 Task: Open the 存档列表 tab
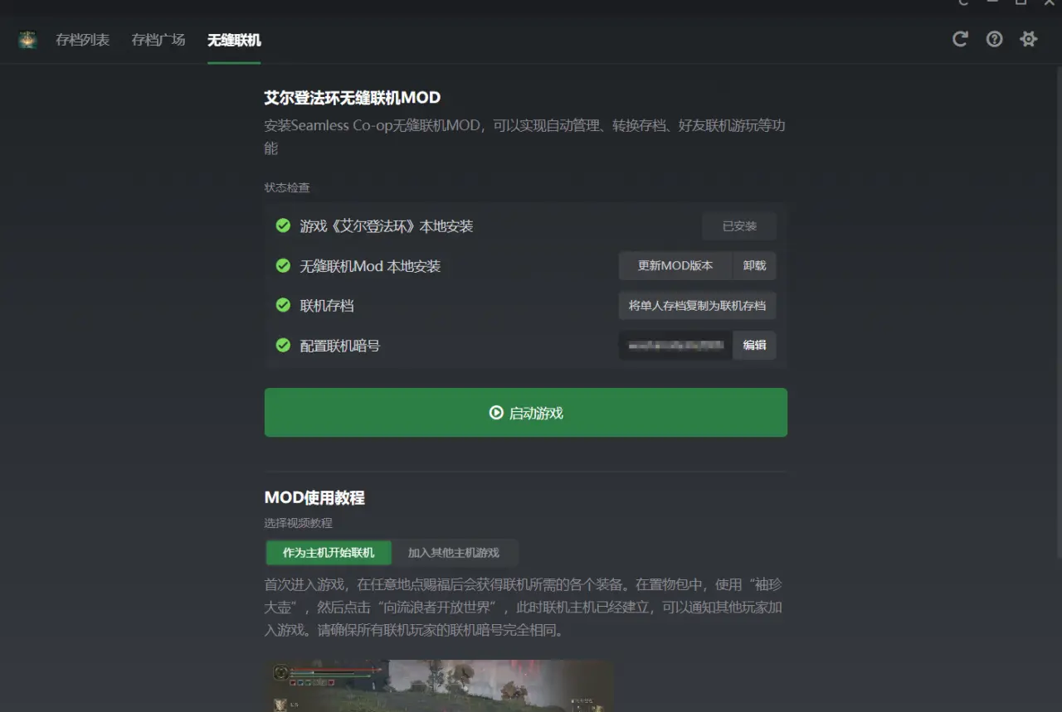click(x=82, y=40)
